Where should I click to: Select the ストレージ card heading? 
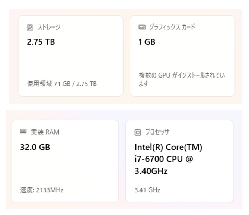point(49,28)
